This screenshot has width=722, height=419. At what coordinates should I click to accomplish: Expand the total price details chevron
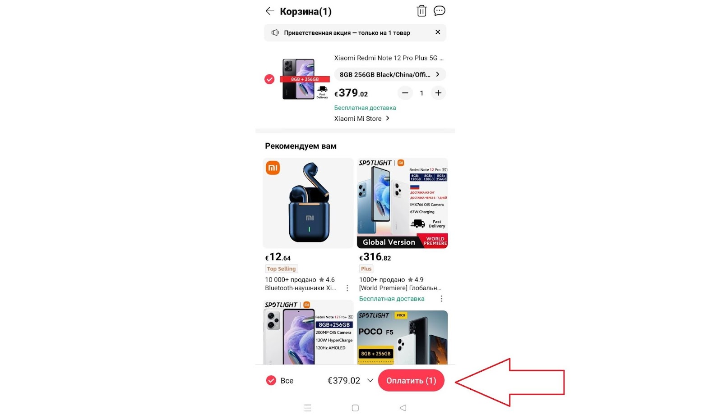[370, 381]
